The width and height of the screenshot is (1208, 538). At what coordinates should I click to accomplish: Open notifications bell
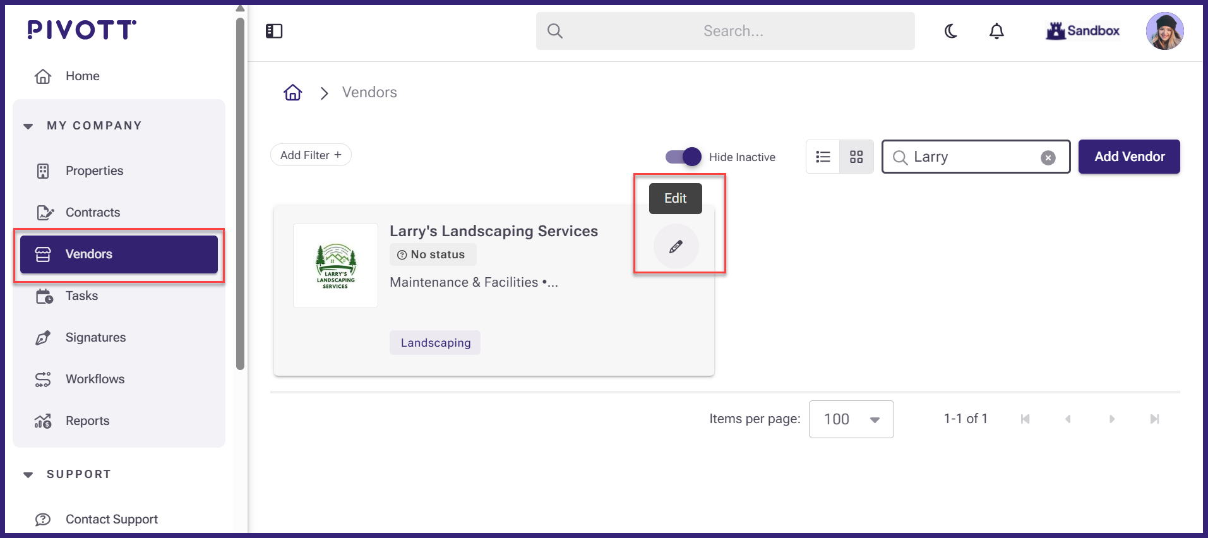pyautogui.click(x=996, y=31)
